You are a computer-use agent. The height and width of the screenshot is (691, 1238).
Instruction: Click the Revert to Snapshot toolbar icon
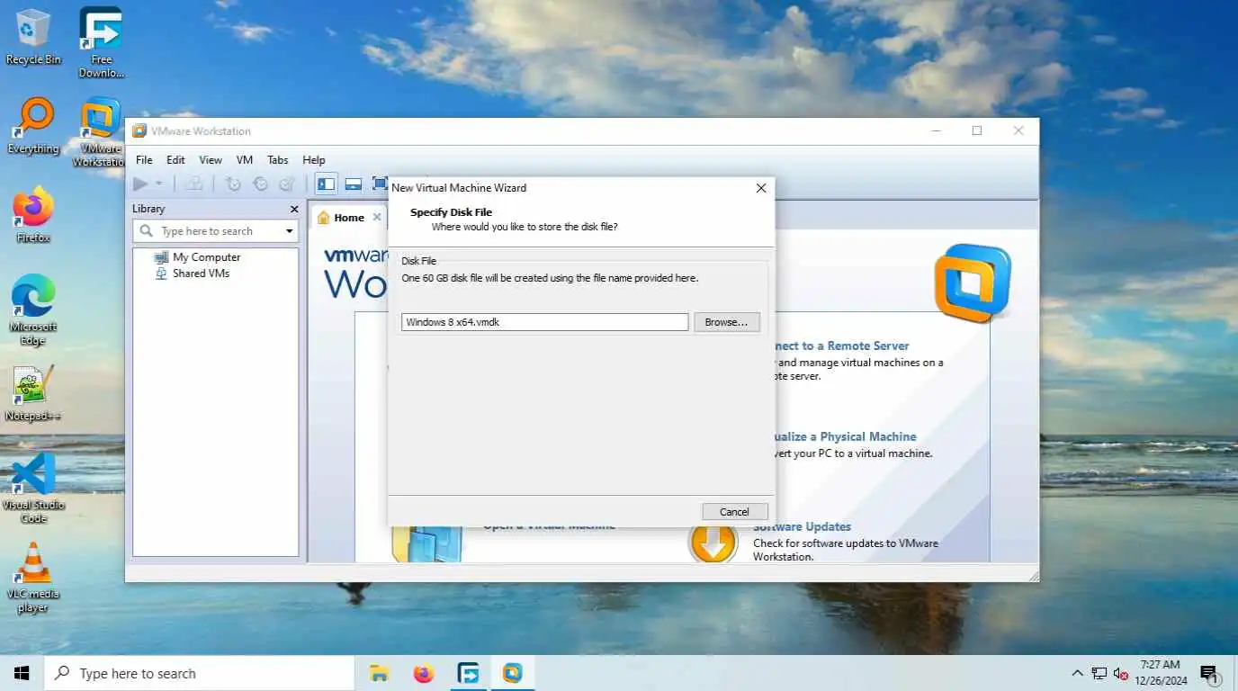260,184
